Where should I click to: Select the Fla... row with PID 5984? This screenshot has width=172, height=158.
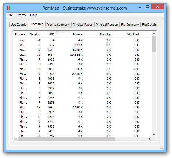tap(83, 112)
